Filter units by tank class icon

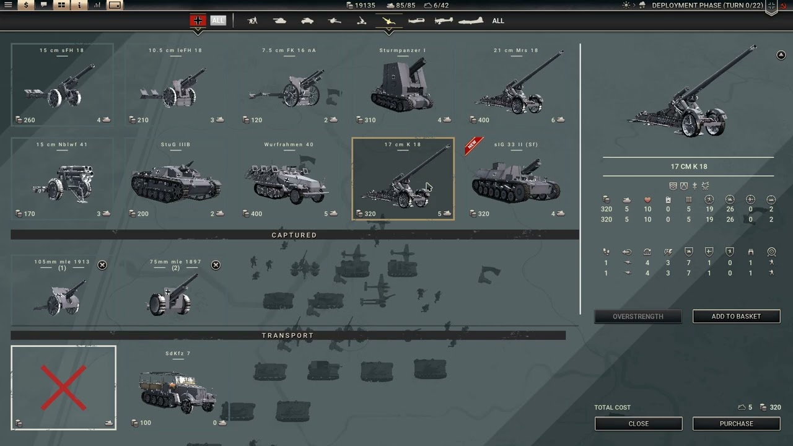coord(279,20)
